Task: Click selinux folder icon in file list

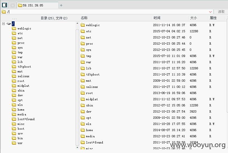Action: point(83,87)
